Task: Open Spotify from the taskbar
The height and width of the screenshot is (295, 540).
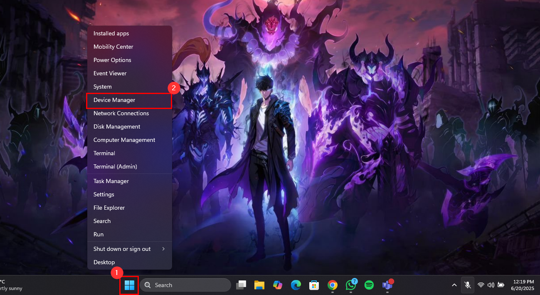Action: (369, 285)
